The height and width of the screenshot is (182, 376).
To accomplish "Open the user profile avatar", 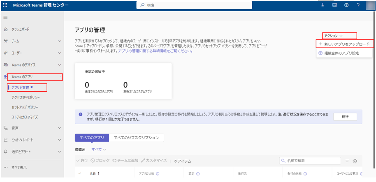I will (370, 5).
